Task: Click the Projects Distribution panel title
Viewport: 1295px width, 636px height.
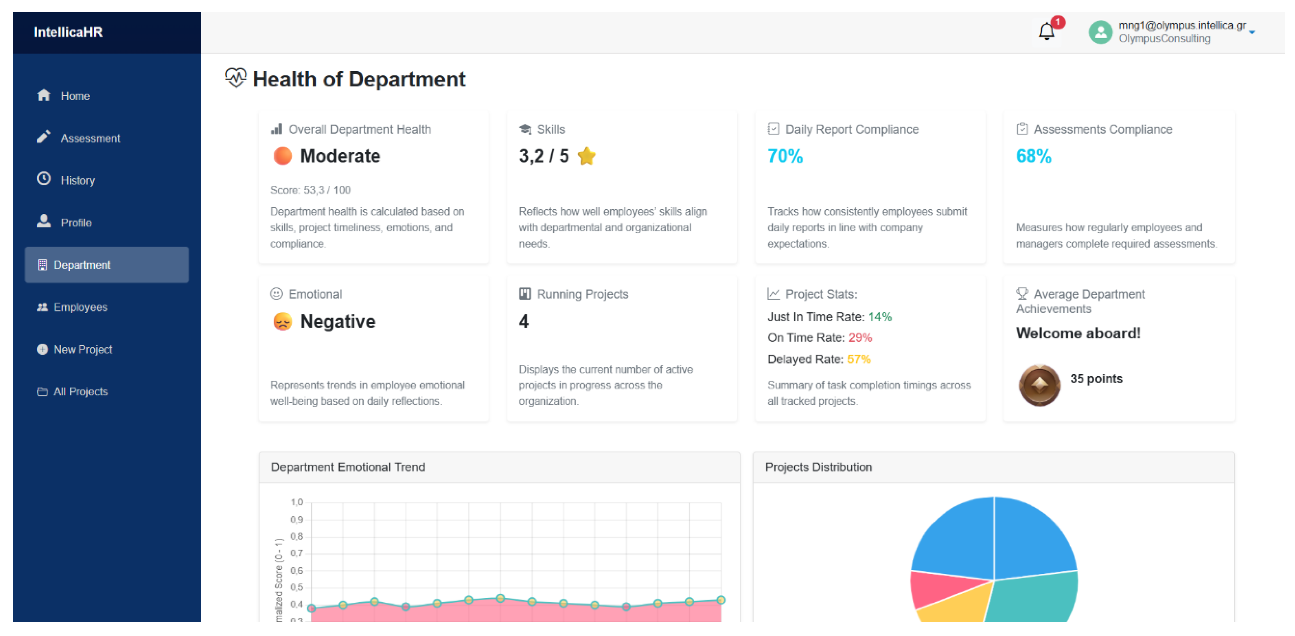Action: click(818, 467)
